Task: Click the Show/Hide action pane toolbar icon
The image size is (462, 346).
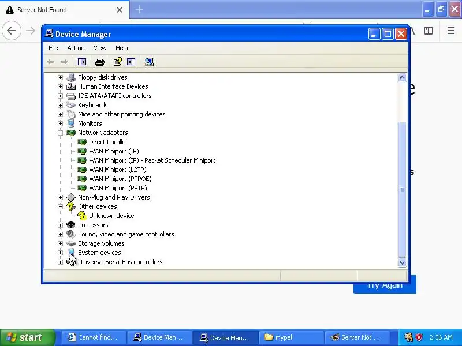Action: pos(131,62)
